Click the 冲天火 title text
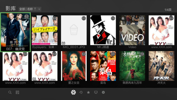This screenshot has height=100, width=177. click(162, 83)
